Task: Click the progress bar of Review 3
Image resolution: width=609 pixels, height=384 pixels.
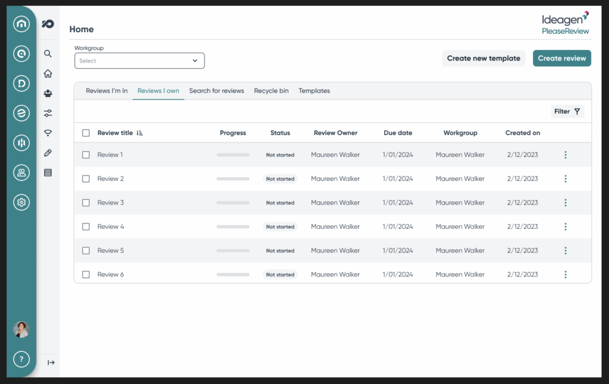Action: click(233, 203)
